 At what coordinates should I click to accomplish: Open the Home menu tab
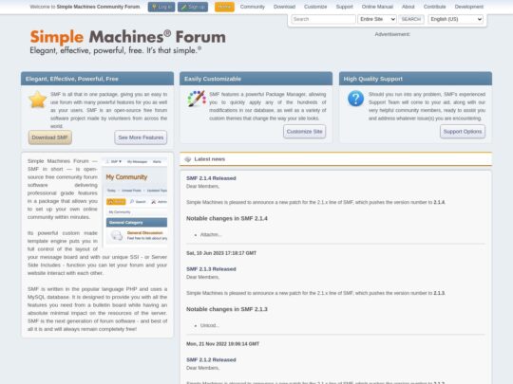224,7
